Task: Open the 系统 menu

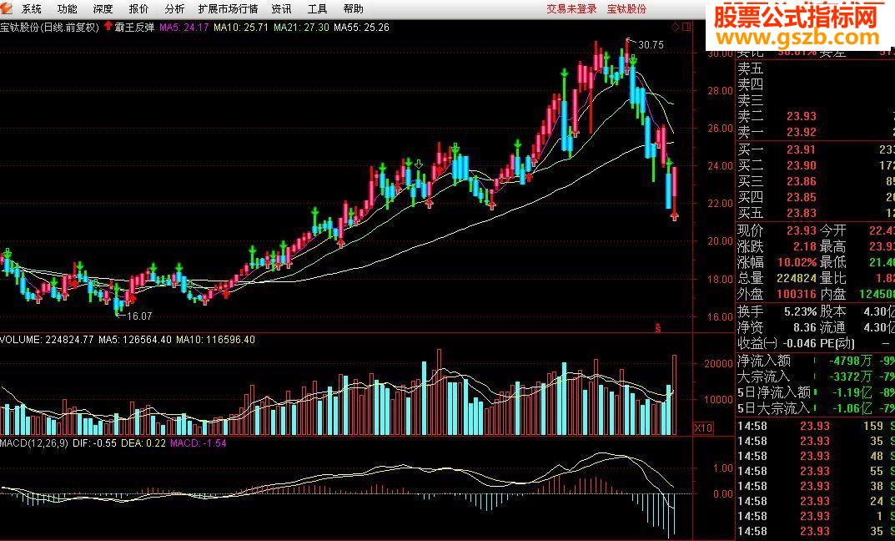Action: pos(32,8)
